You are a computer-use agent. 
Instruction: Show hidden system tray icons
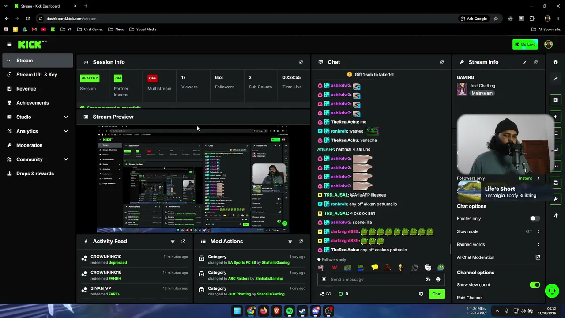(x=497, y=311)
